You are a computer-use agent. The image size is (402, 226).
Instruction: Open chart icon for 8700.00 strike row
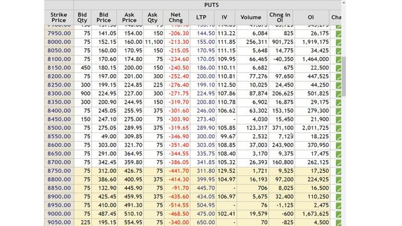point(339,163)
